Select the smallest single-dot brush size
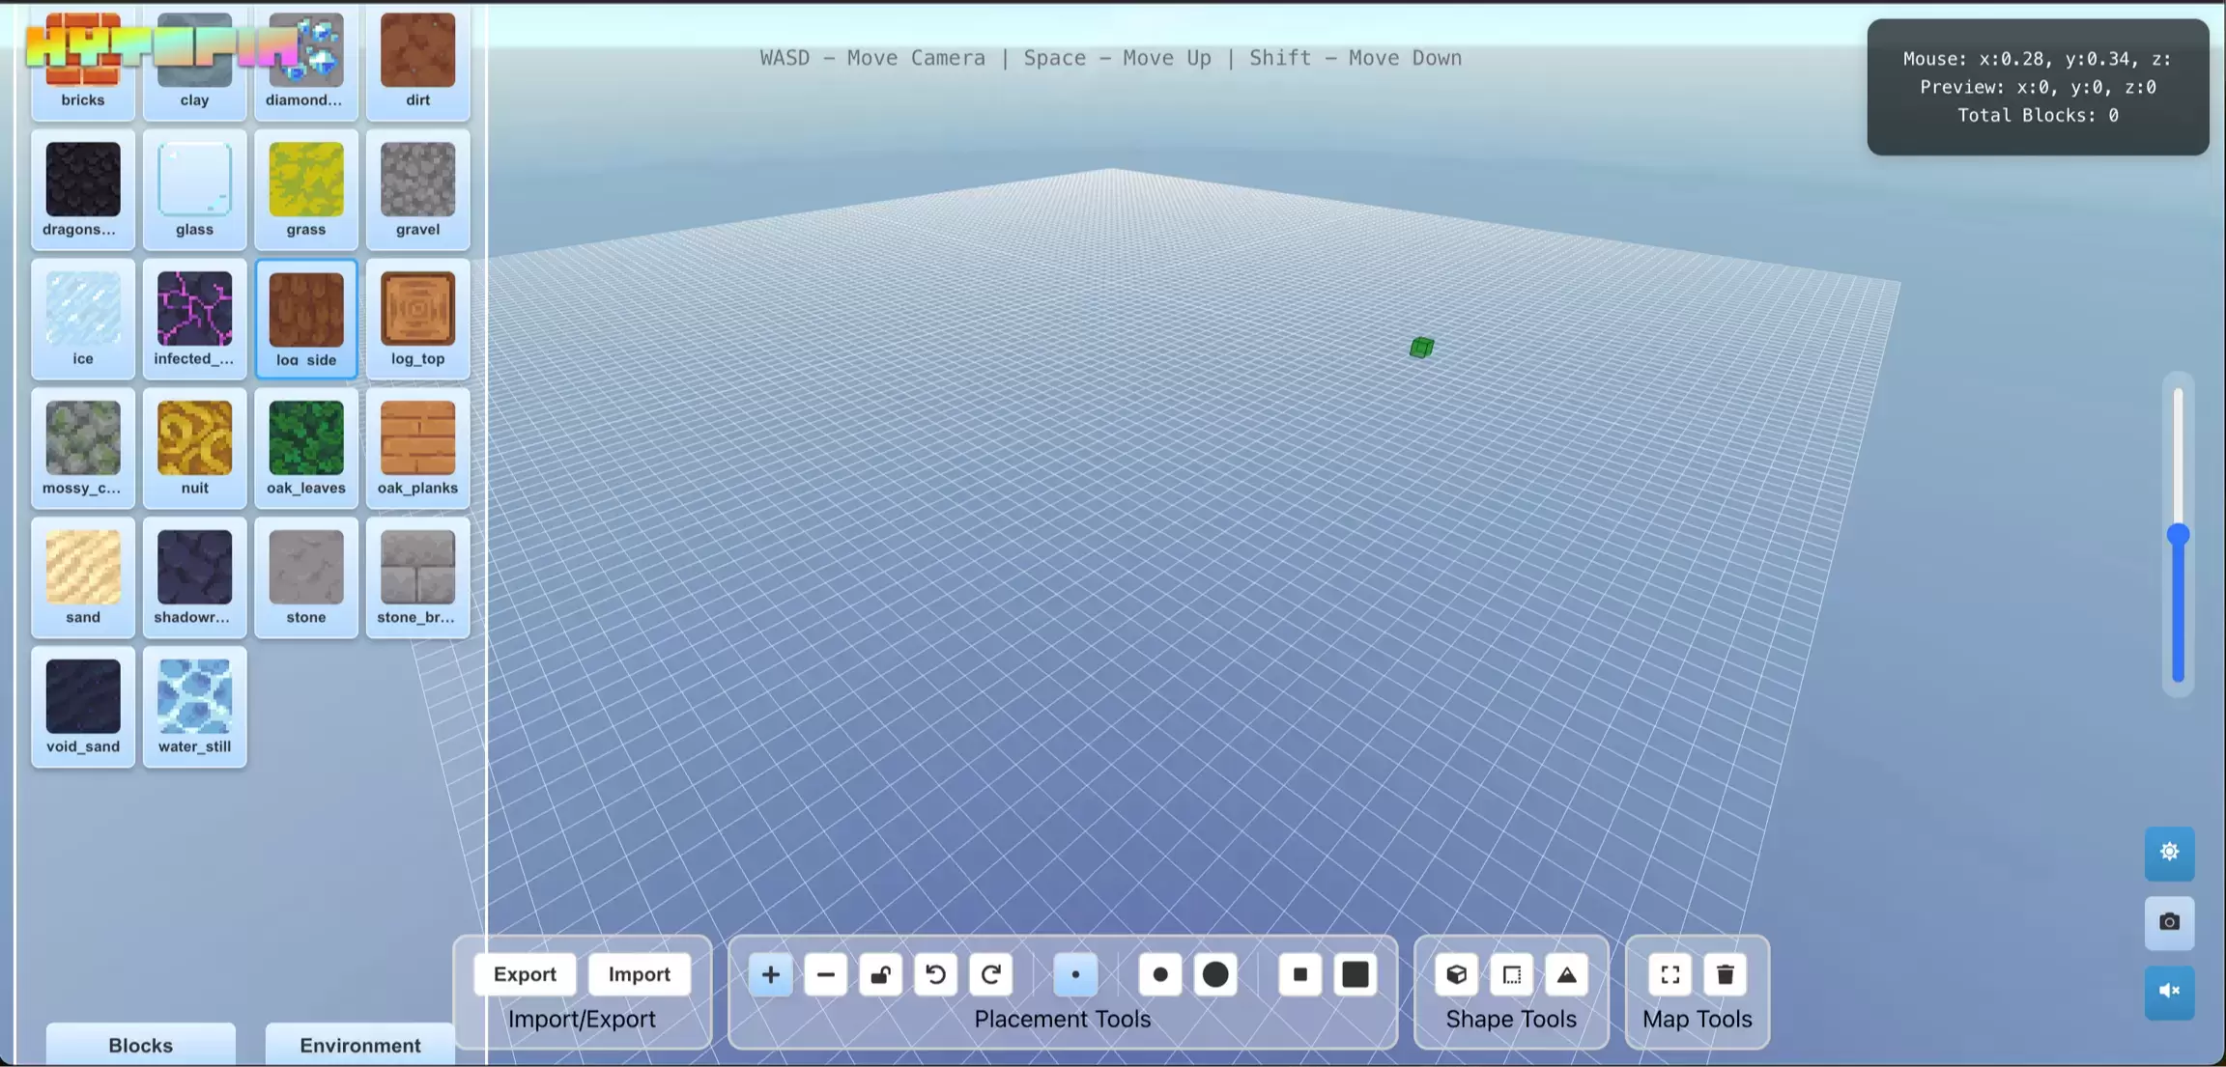The image size is (2226, 1067). point(1075,975)
